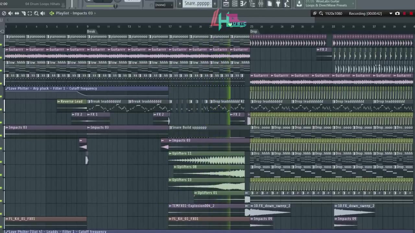
Task: Click the content library download icon
Action: (299, 4)
